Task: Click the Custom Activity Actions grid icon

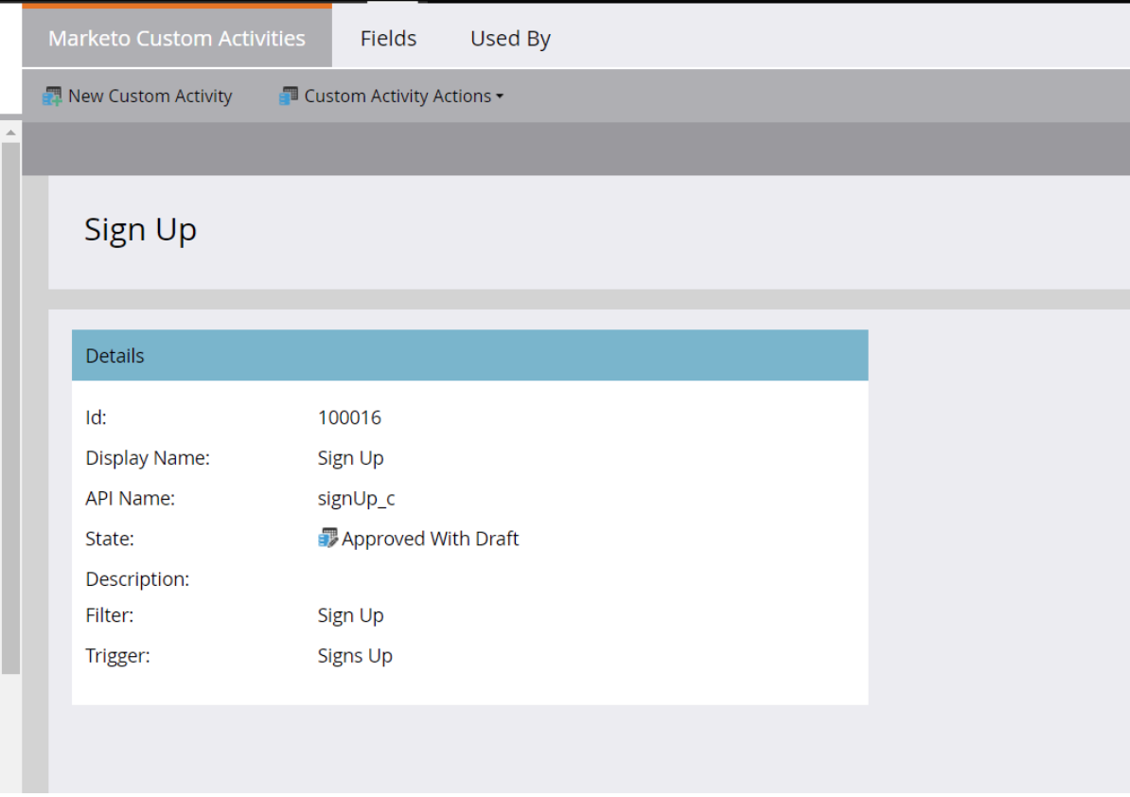Action: click(x=288, y=95)
